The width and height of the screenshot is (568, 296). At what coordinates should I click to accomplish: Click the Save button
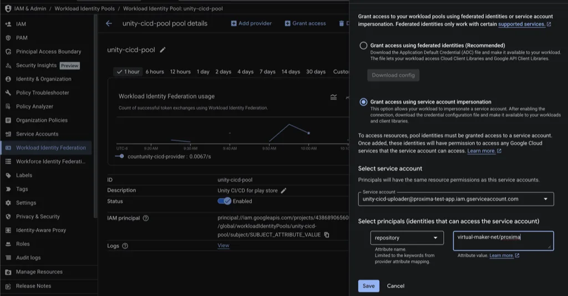[x=369, y=286]
